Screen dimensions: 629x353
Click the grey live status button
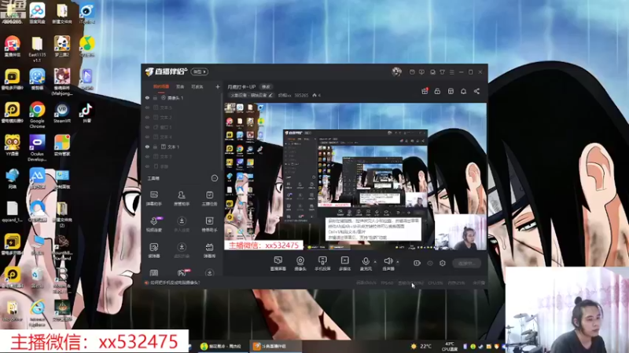(x=467, y=263)
